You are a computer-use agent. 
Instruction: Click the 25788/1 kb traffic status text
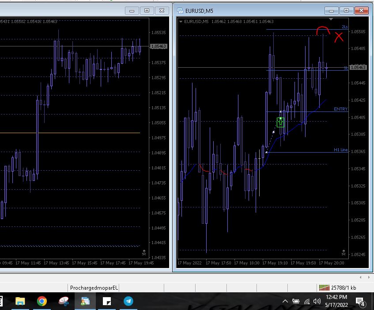(x=344, y=288)
